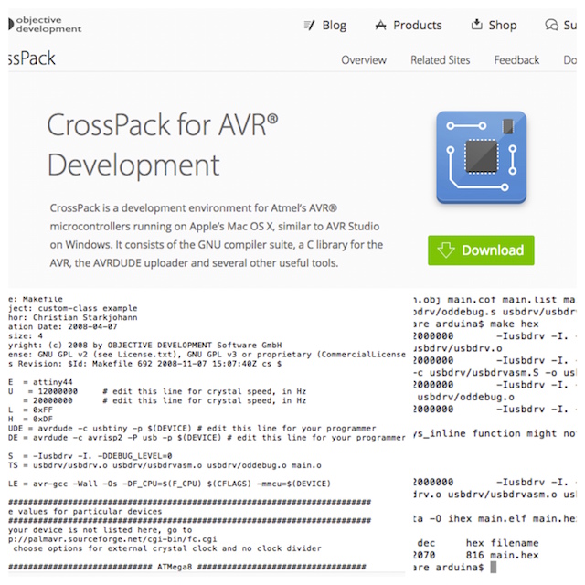Click the '0xFF' fuse value
The height and width of the screenshot is (585, 585).
point(43,409)
